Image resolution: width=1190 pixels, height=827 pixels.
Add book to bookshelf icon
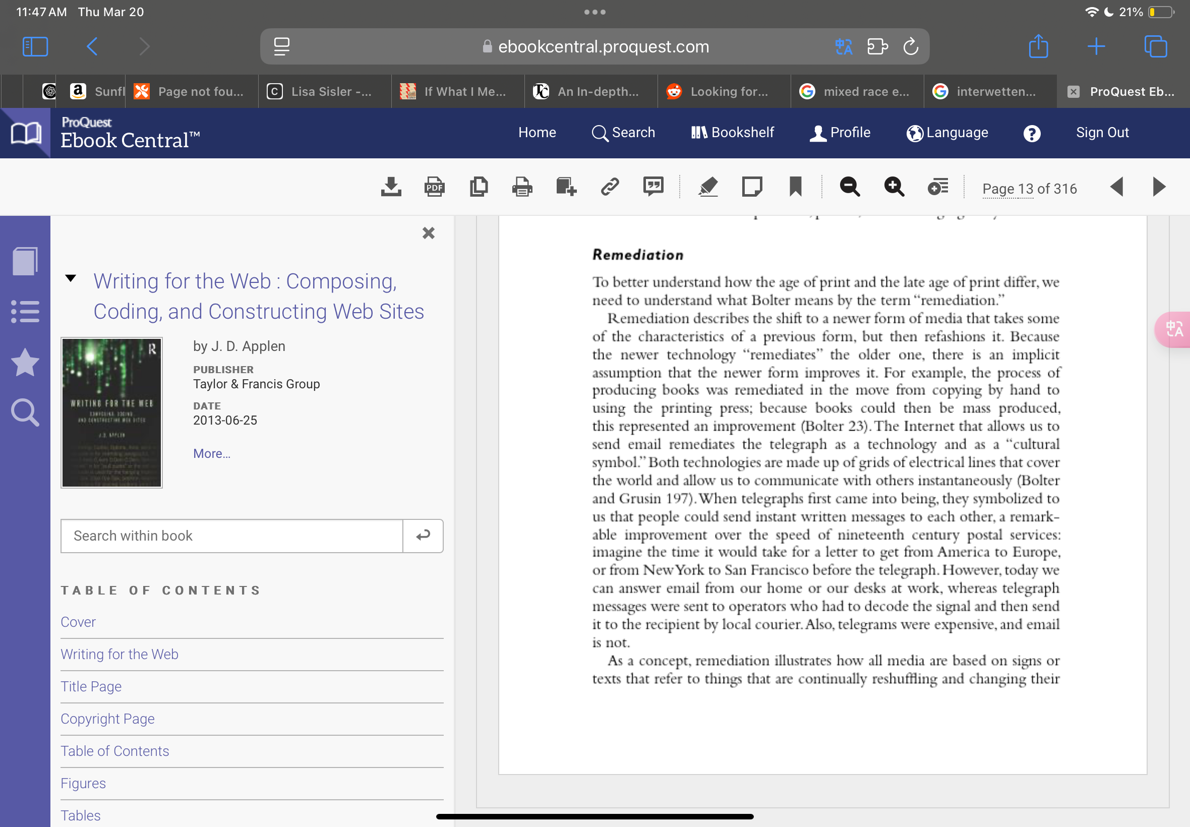[566, 187]
